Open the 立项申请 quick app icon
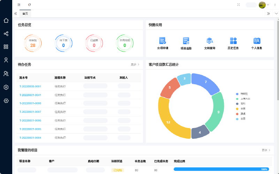The height and width of the screenshot is (174, 279). click(162, 41)
